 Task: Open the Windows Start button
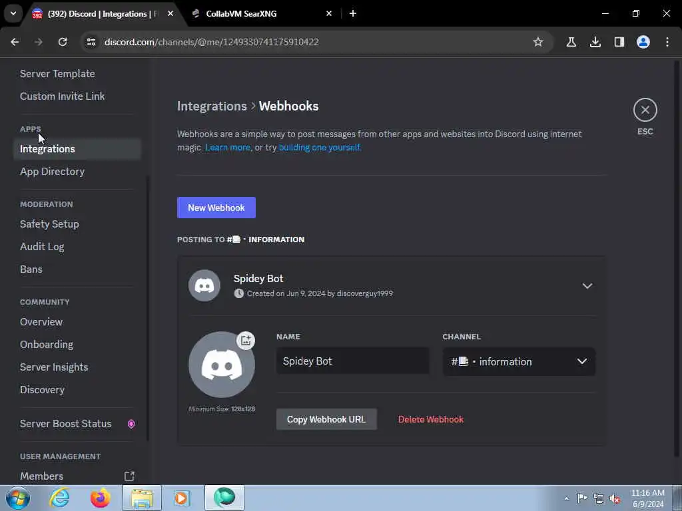pos(18,498)
